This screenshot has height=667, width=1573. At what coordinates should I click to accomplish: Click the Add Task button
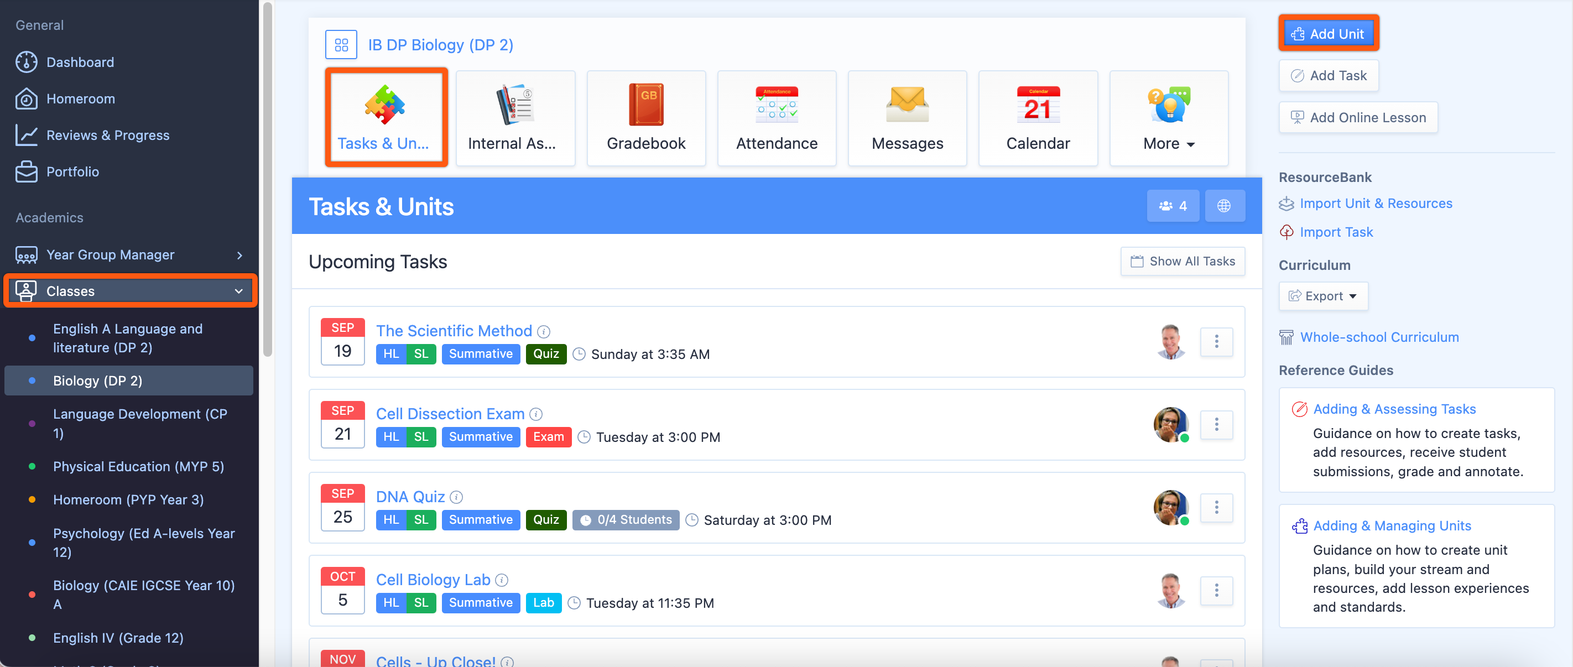(1328, 76)
